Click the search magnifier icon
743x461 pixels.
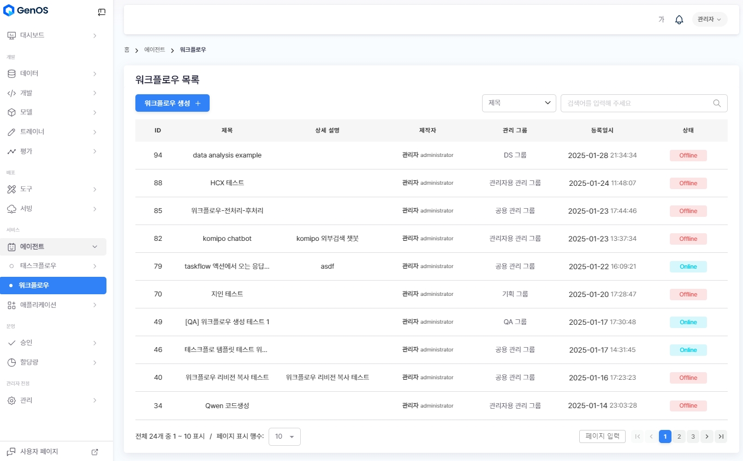click(717, 103)
